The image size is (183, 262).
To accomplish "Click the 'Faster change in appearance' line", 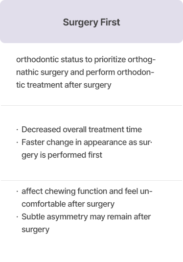I will click(87, 143).
